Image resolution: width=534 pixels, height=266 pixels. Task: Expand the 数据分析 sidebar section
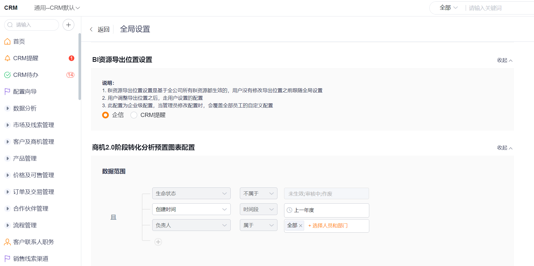pos(25,108)
